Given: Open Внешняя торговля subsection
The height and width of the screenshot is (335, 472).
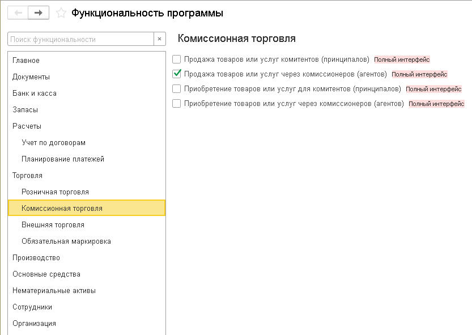Looking at the screenshot, I should [53, 224].
